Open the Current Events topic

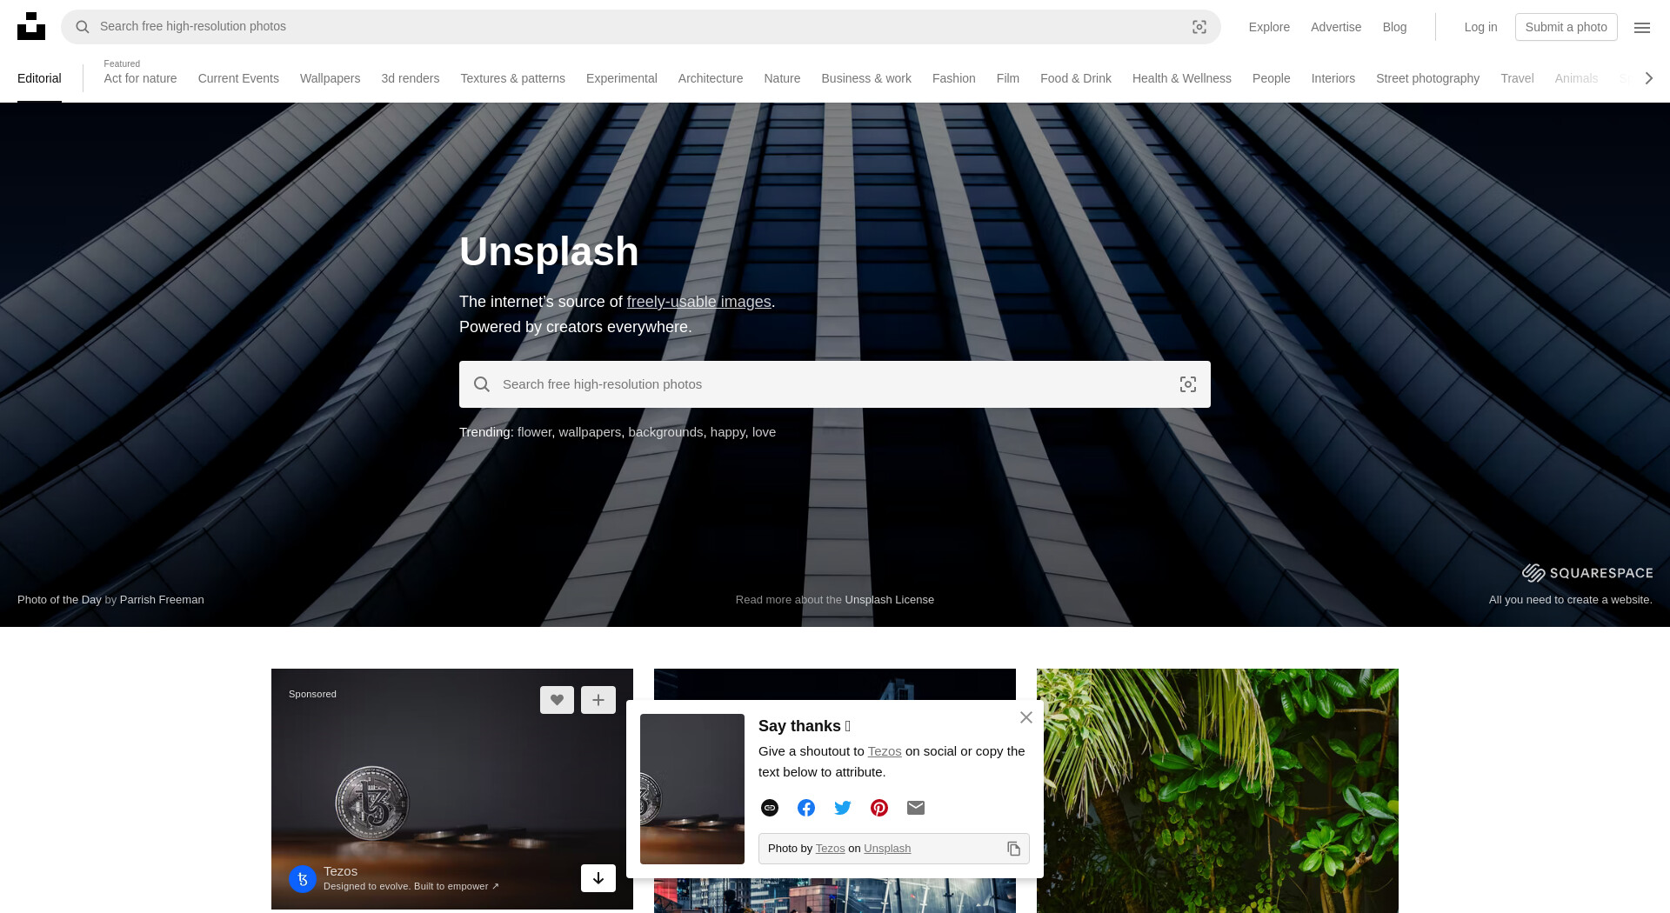(238, 78)
